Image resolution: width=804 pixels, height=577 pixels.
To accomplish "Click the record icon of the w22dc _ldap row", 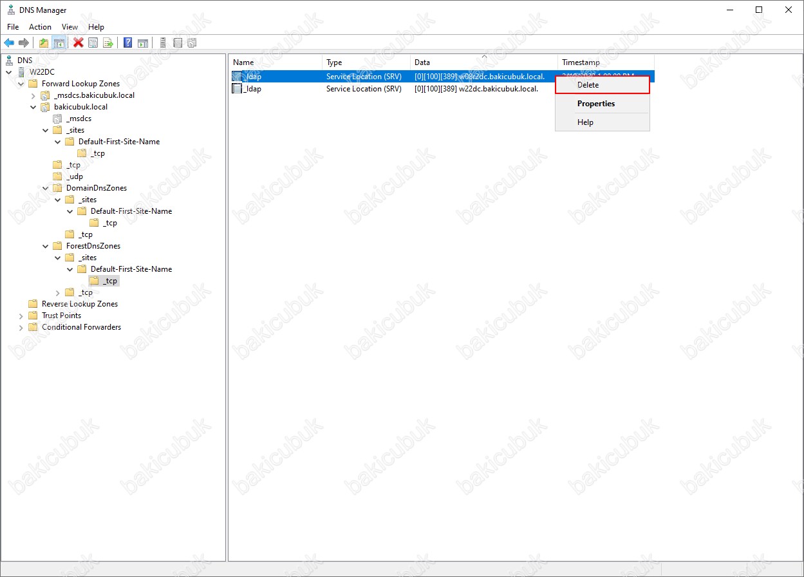I will [237, 89].
